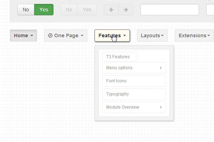Image resolution: width=214 pixels, height=142 pixels.
Task: Choose the disabled grey No toggle
Action: pos(69,10)
